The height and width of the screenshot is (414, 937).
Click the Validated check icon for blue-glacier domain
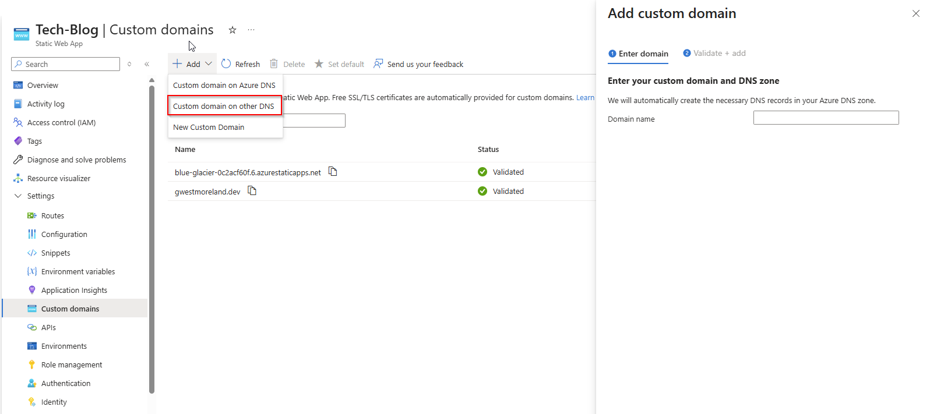482,172
